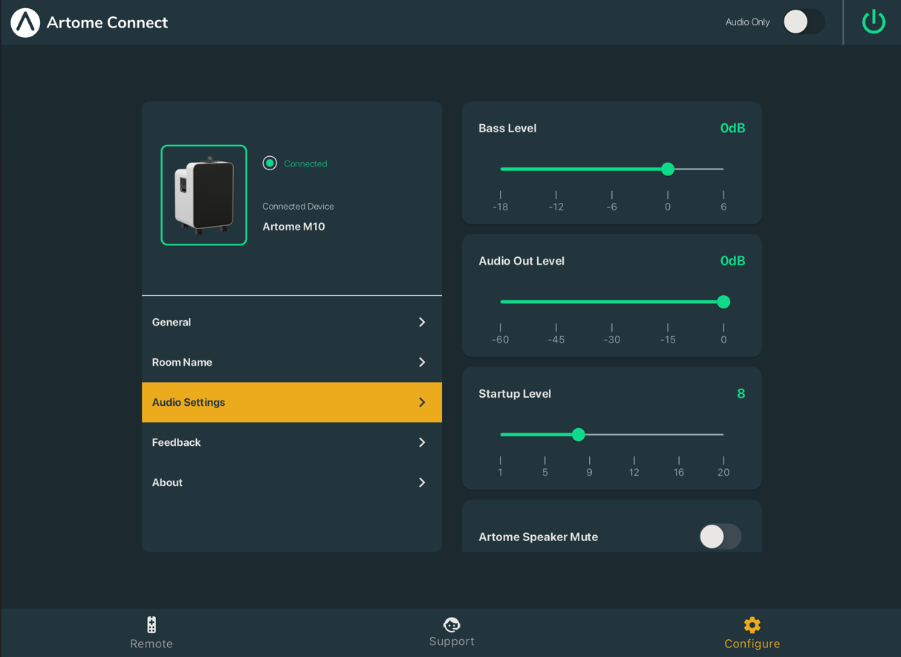Click the 6 mark on Bass Level
Image resolution: width=901 pixels, height=657 pixels.
[x=723, y=207]
